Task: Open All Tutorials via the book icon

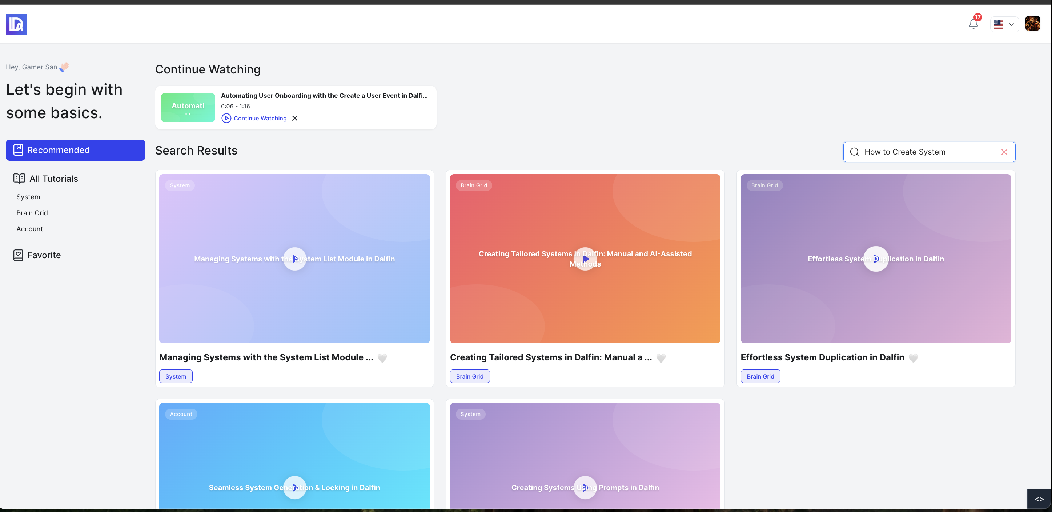Action: (x=20, y=179)
